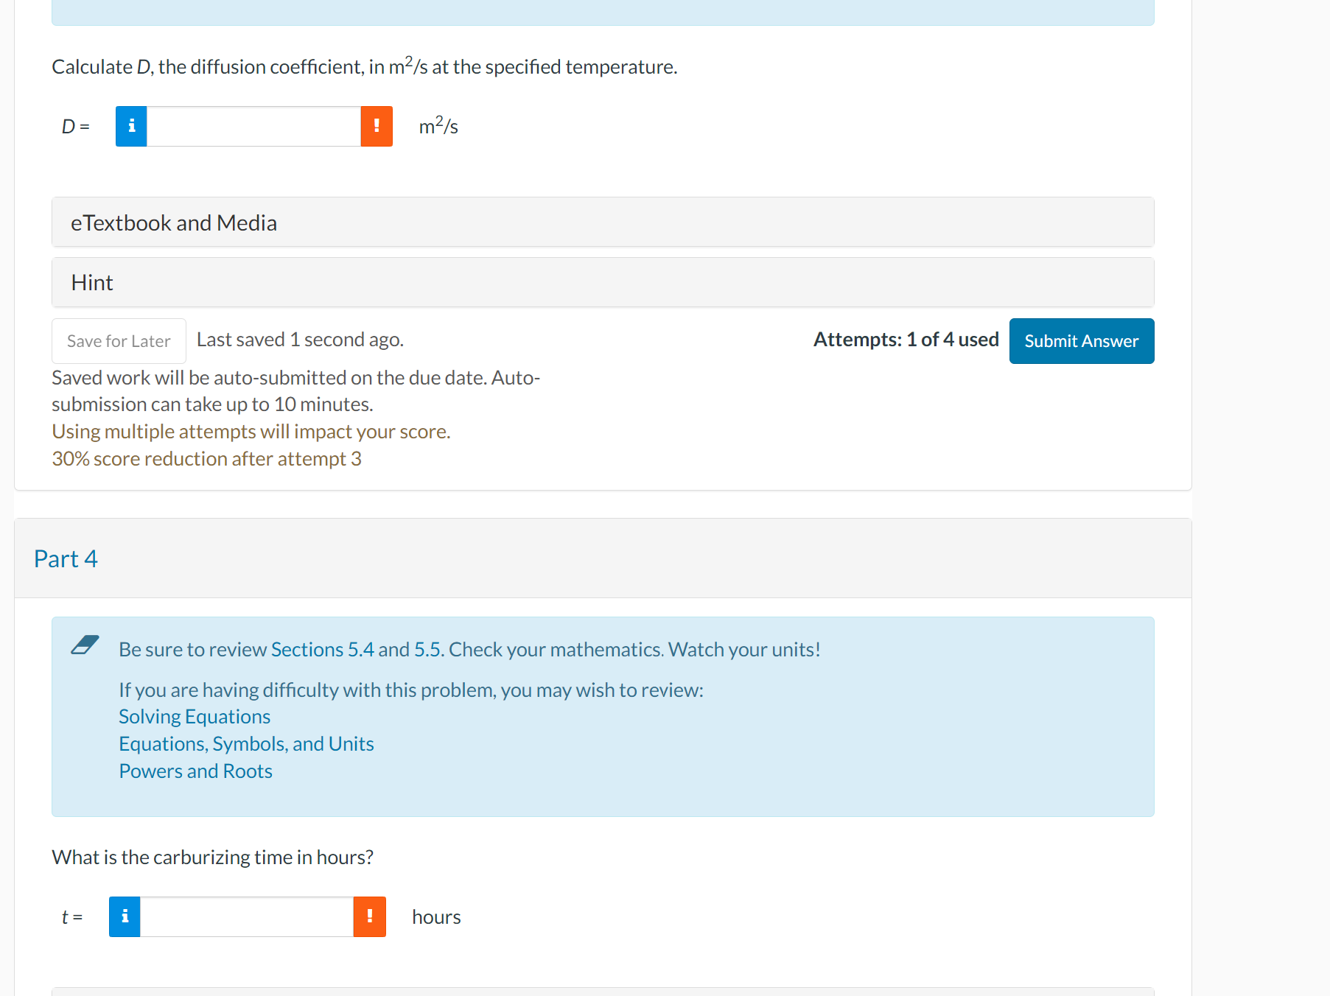This screenshot has height=996, width=1330.
Task: Select the Part 4 section header
Action: (x=66, y=558)
